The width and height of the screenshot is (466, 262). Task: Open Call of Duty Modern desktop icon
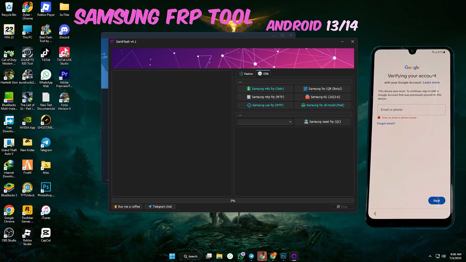[9, 56]
